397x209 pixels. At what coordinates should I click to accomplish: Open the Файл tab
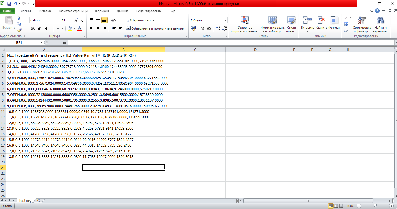coord(7,11)
